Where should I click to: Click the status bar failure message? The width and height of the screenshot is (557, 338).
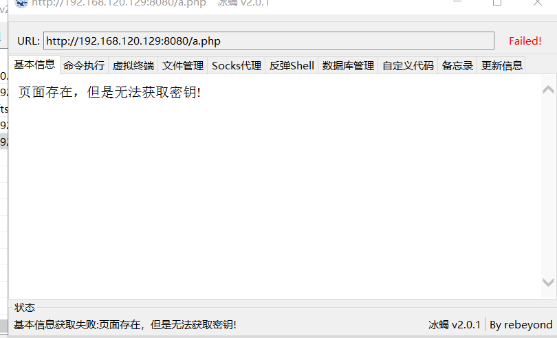[125, 324]
